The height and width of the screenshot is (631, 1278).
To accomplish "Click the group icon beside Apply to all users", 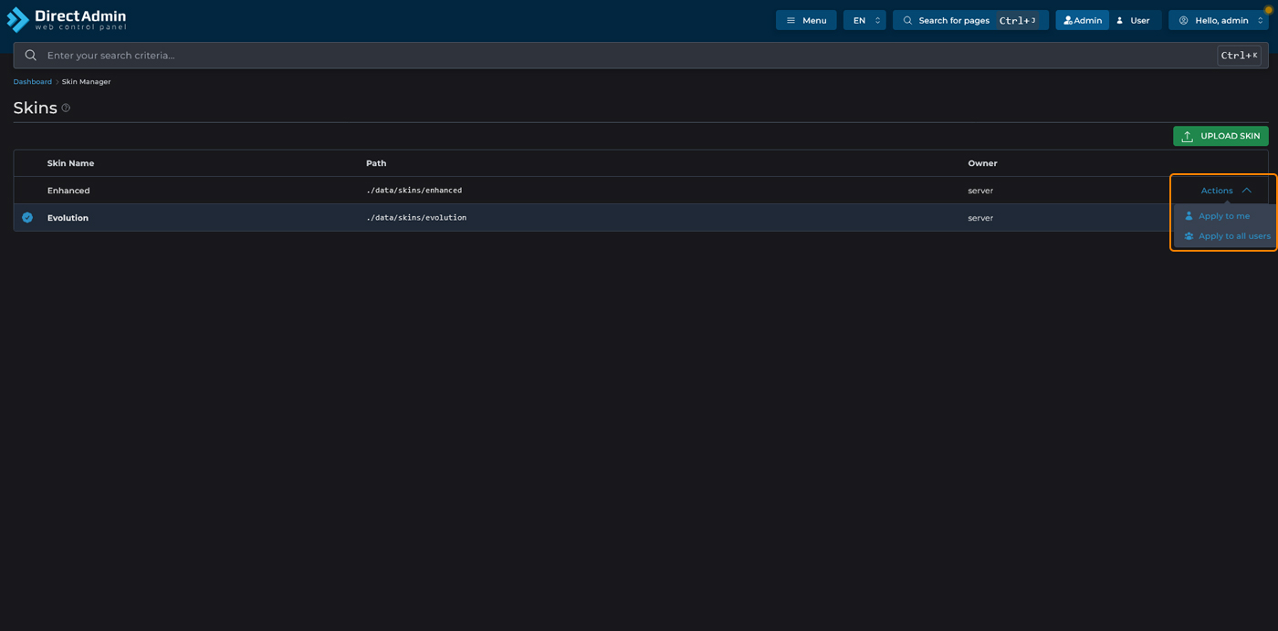I will point(1189,236).
